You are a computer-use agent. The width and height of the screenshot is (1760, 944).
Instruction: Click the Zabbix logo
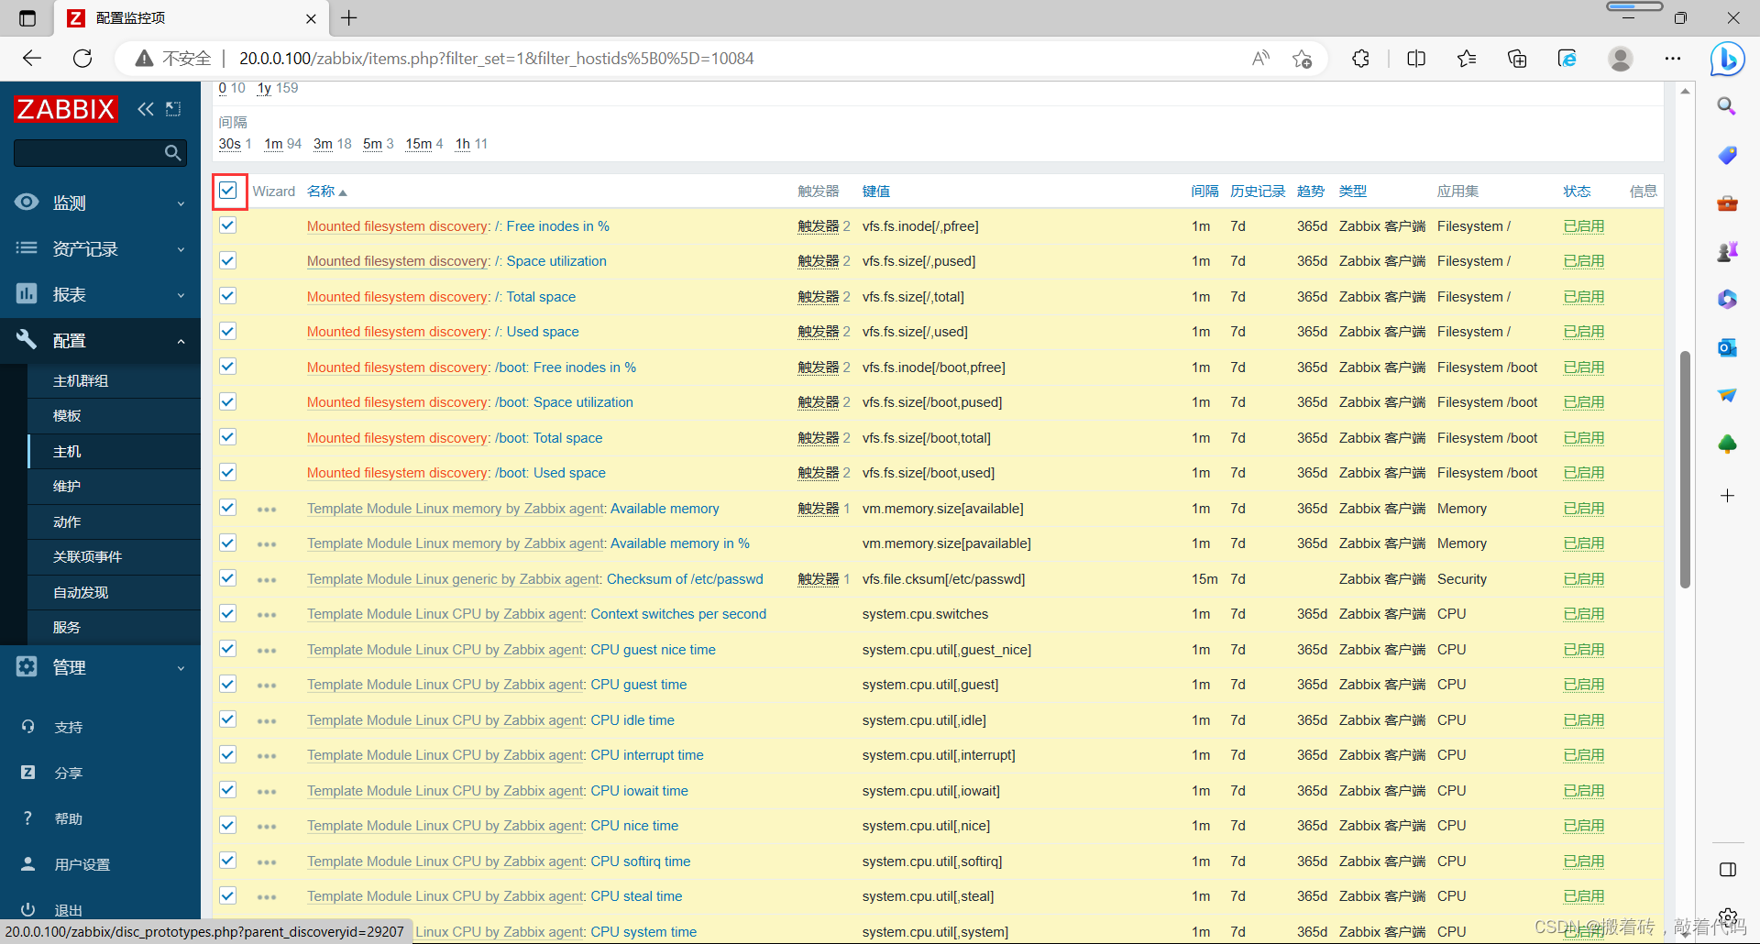[x=66, y=109]
